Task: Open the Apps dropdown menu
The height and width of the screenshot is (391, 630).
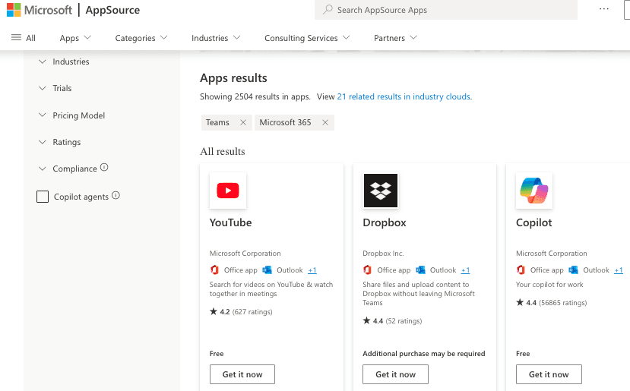Action: pos(75,38)
